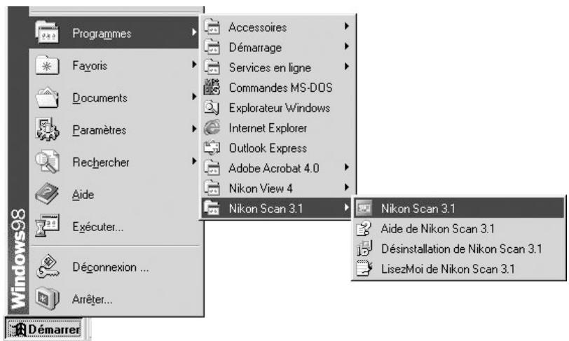Click the Adobe Acrobat 4.0 label
The image size is (569, 341).
[x=274, y=168]
